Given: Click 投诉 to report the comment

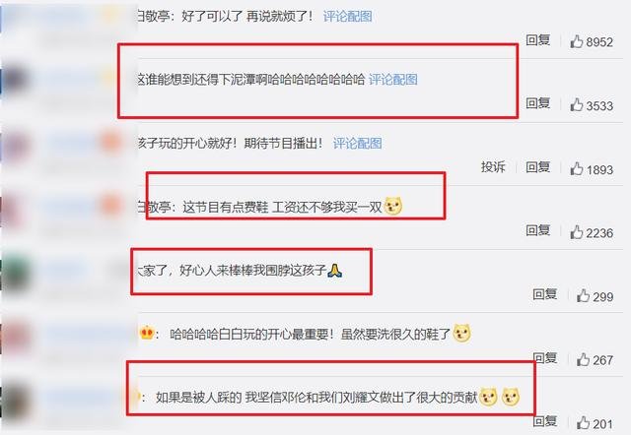Looking at the screenshot, I should click(x=493, y=166).
